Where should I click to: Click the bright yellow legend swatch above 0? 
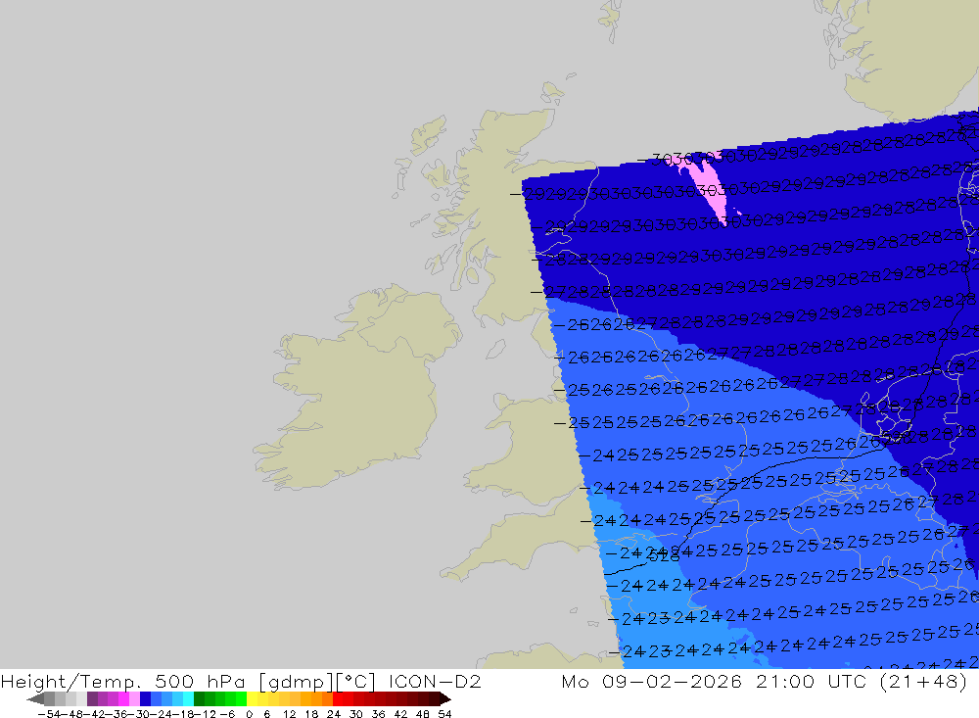pos(252,699)
